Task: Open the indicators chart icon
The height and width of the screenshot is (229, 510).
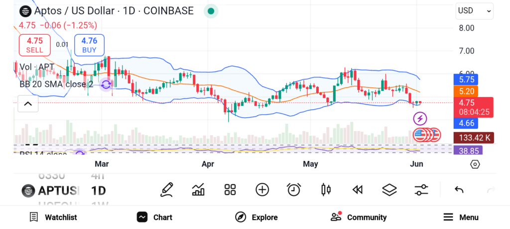Action: click(x=198, y=190)
